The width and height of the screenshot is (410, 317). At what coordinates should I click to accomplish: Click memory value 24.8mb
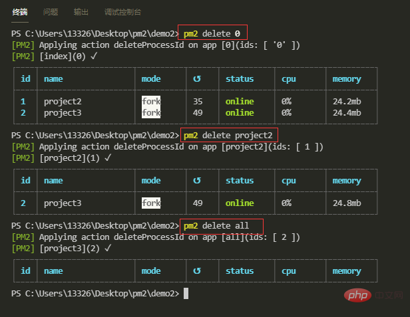347,203
